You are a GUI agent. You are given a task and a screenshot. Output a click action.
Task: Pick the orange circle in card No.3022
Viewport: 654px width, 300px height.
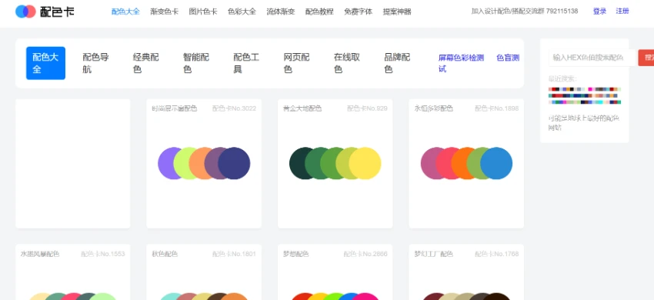[197, 163]
